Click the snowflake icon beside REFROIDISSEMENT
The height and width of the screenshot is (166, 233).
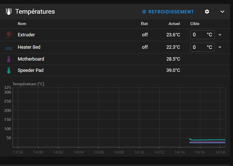click(x=144, y=12)
